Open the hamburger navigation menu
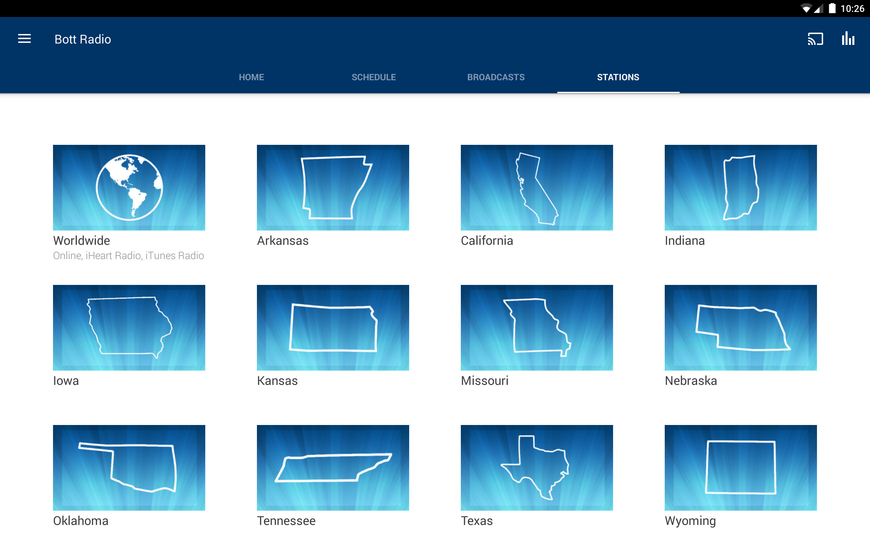 [24, 39]
